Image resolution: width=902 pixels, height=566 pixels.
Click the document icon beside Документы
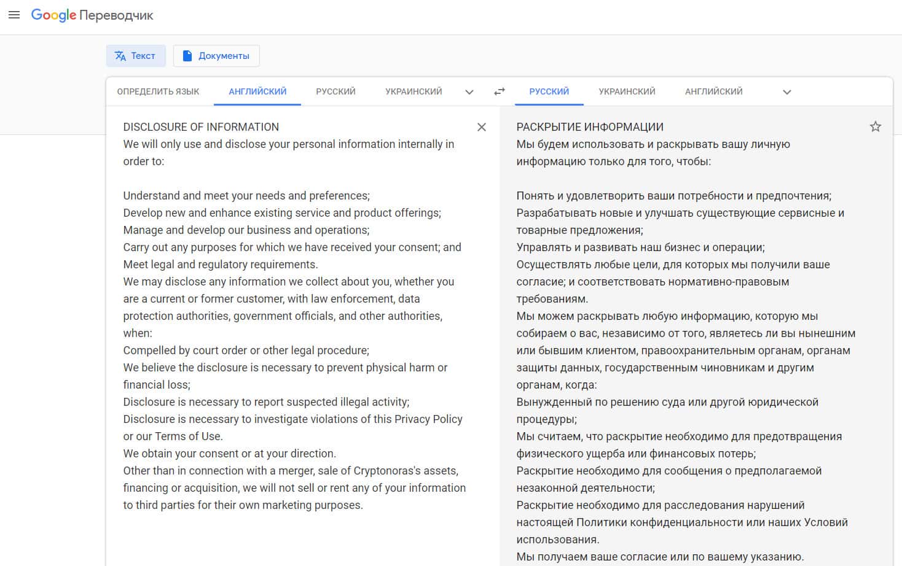(187, 56)
